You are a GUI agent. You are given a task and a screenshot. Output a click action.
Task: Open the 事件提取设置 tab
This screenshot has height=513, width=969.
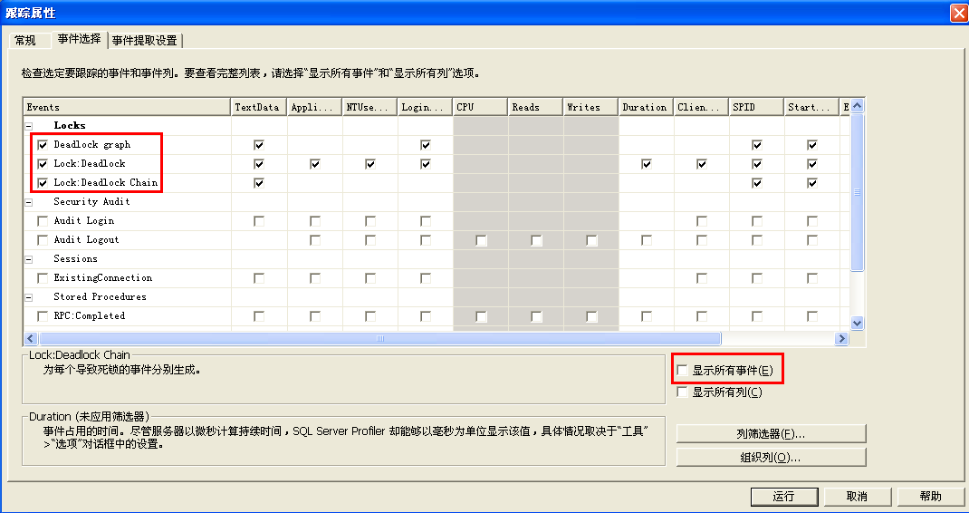145,40
